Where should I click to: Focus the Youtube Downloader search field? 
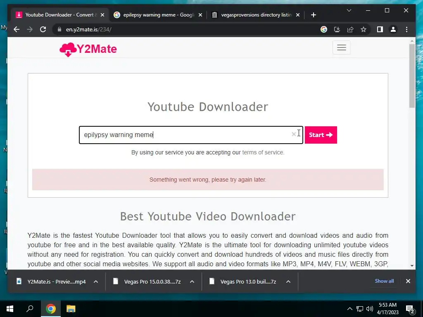(x=191, y=135)
